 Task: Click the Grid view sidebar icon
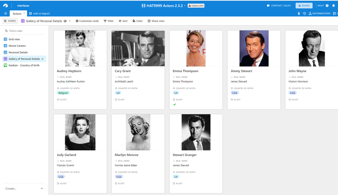tap(5, 39)
